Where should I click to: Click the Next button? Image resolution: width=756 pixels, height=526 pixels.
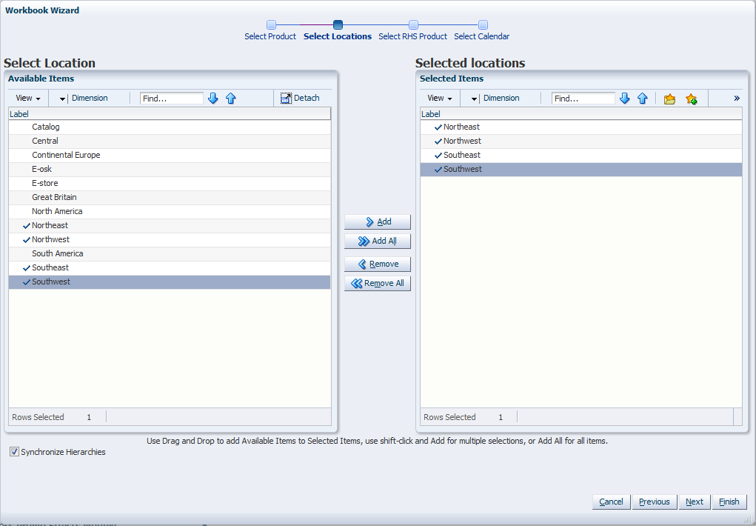[695, 502]
